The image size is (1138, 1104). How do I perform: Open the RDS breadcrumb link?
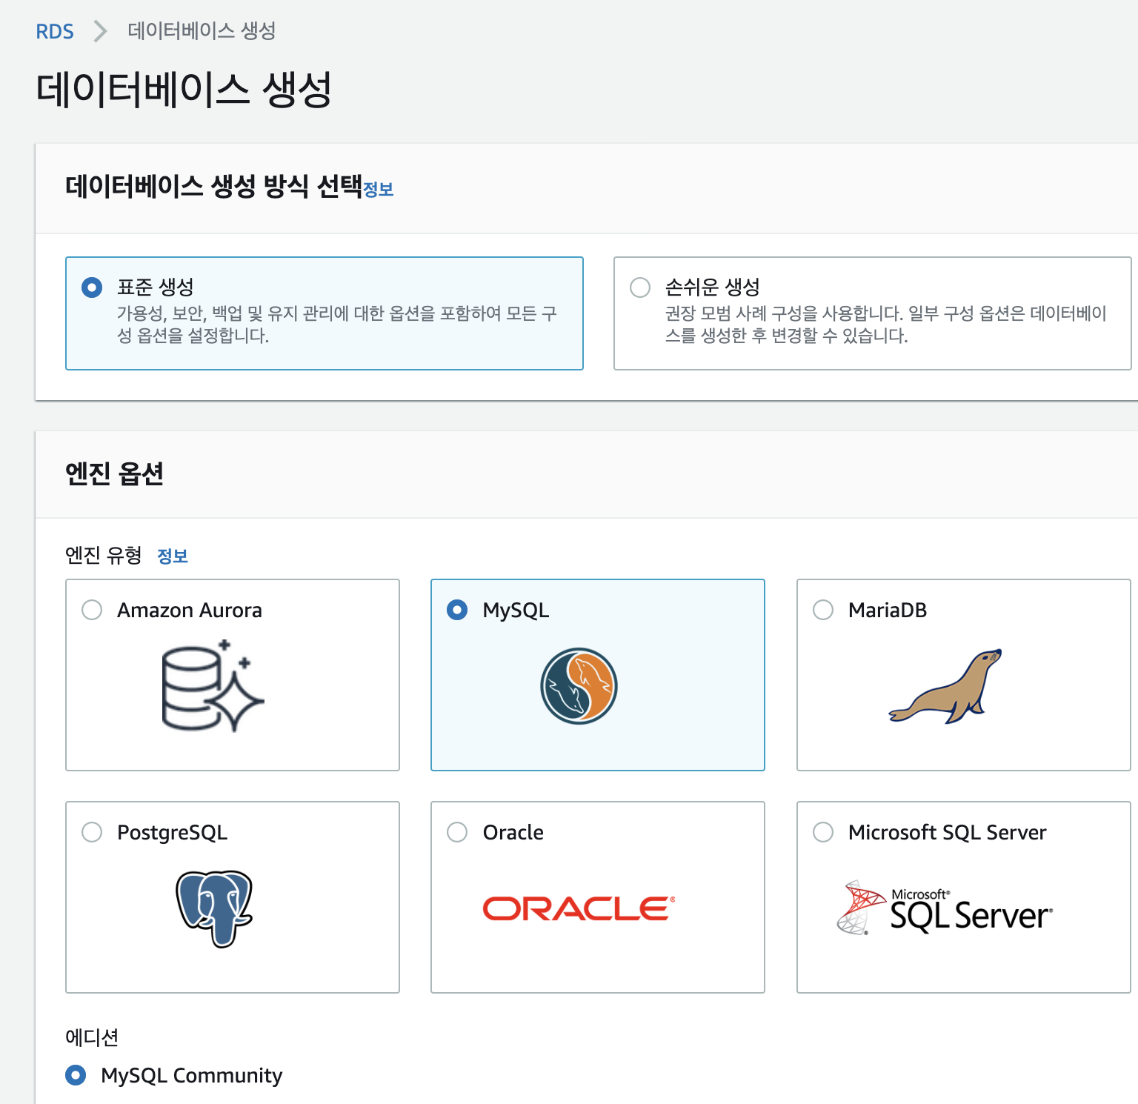pos(55,32)
